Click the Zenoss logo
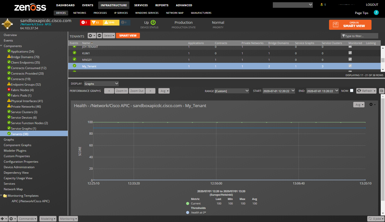This screenshot has width=385, height=222. tap(30, 7)
